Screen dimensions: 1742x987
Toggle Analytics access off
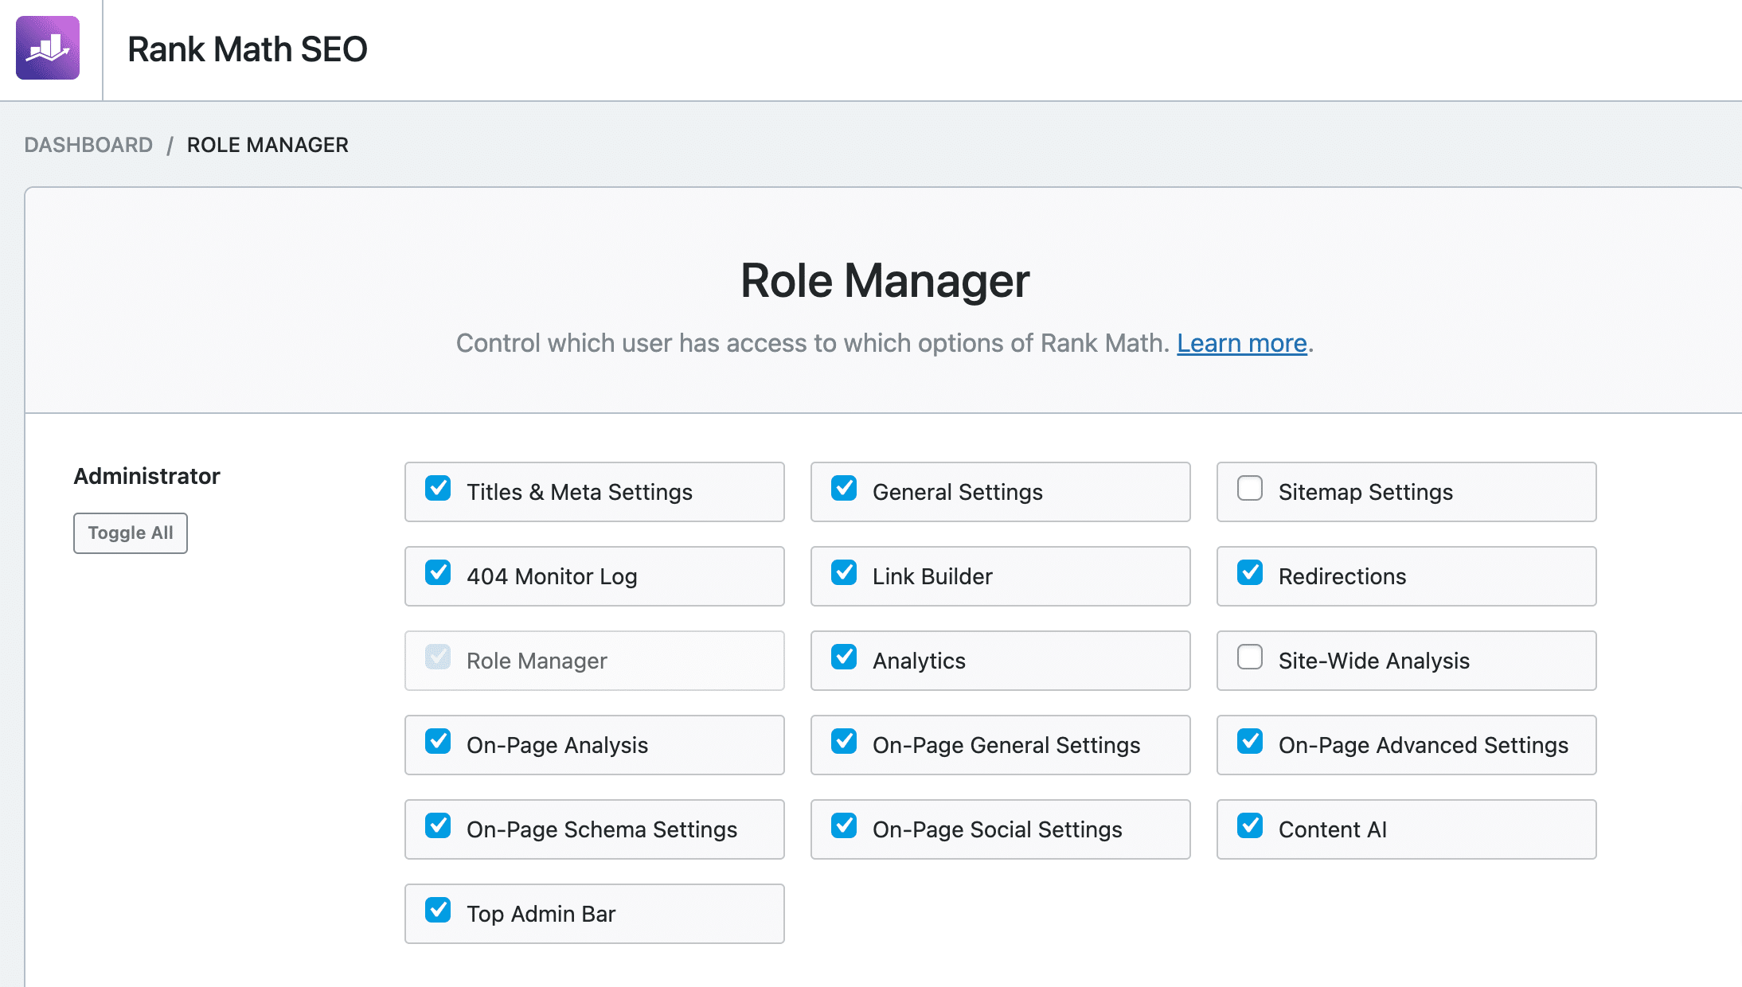[844, 657]
